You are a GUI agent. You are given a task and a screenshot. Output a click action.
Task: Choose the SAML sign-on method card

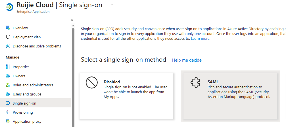(x=230, y=96)
